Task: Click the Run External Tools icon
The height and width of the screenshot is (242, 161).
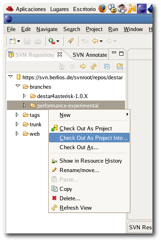Action: (51, 41)
